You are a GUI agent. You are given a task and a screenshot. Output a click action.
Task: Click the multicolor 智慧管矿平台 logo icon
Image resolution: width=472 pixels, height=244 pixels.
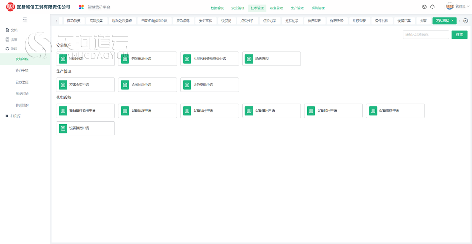click(81, 7)
